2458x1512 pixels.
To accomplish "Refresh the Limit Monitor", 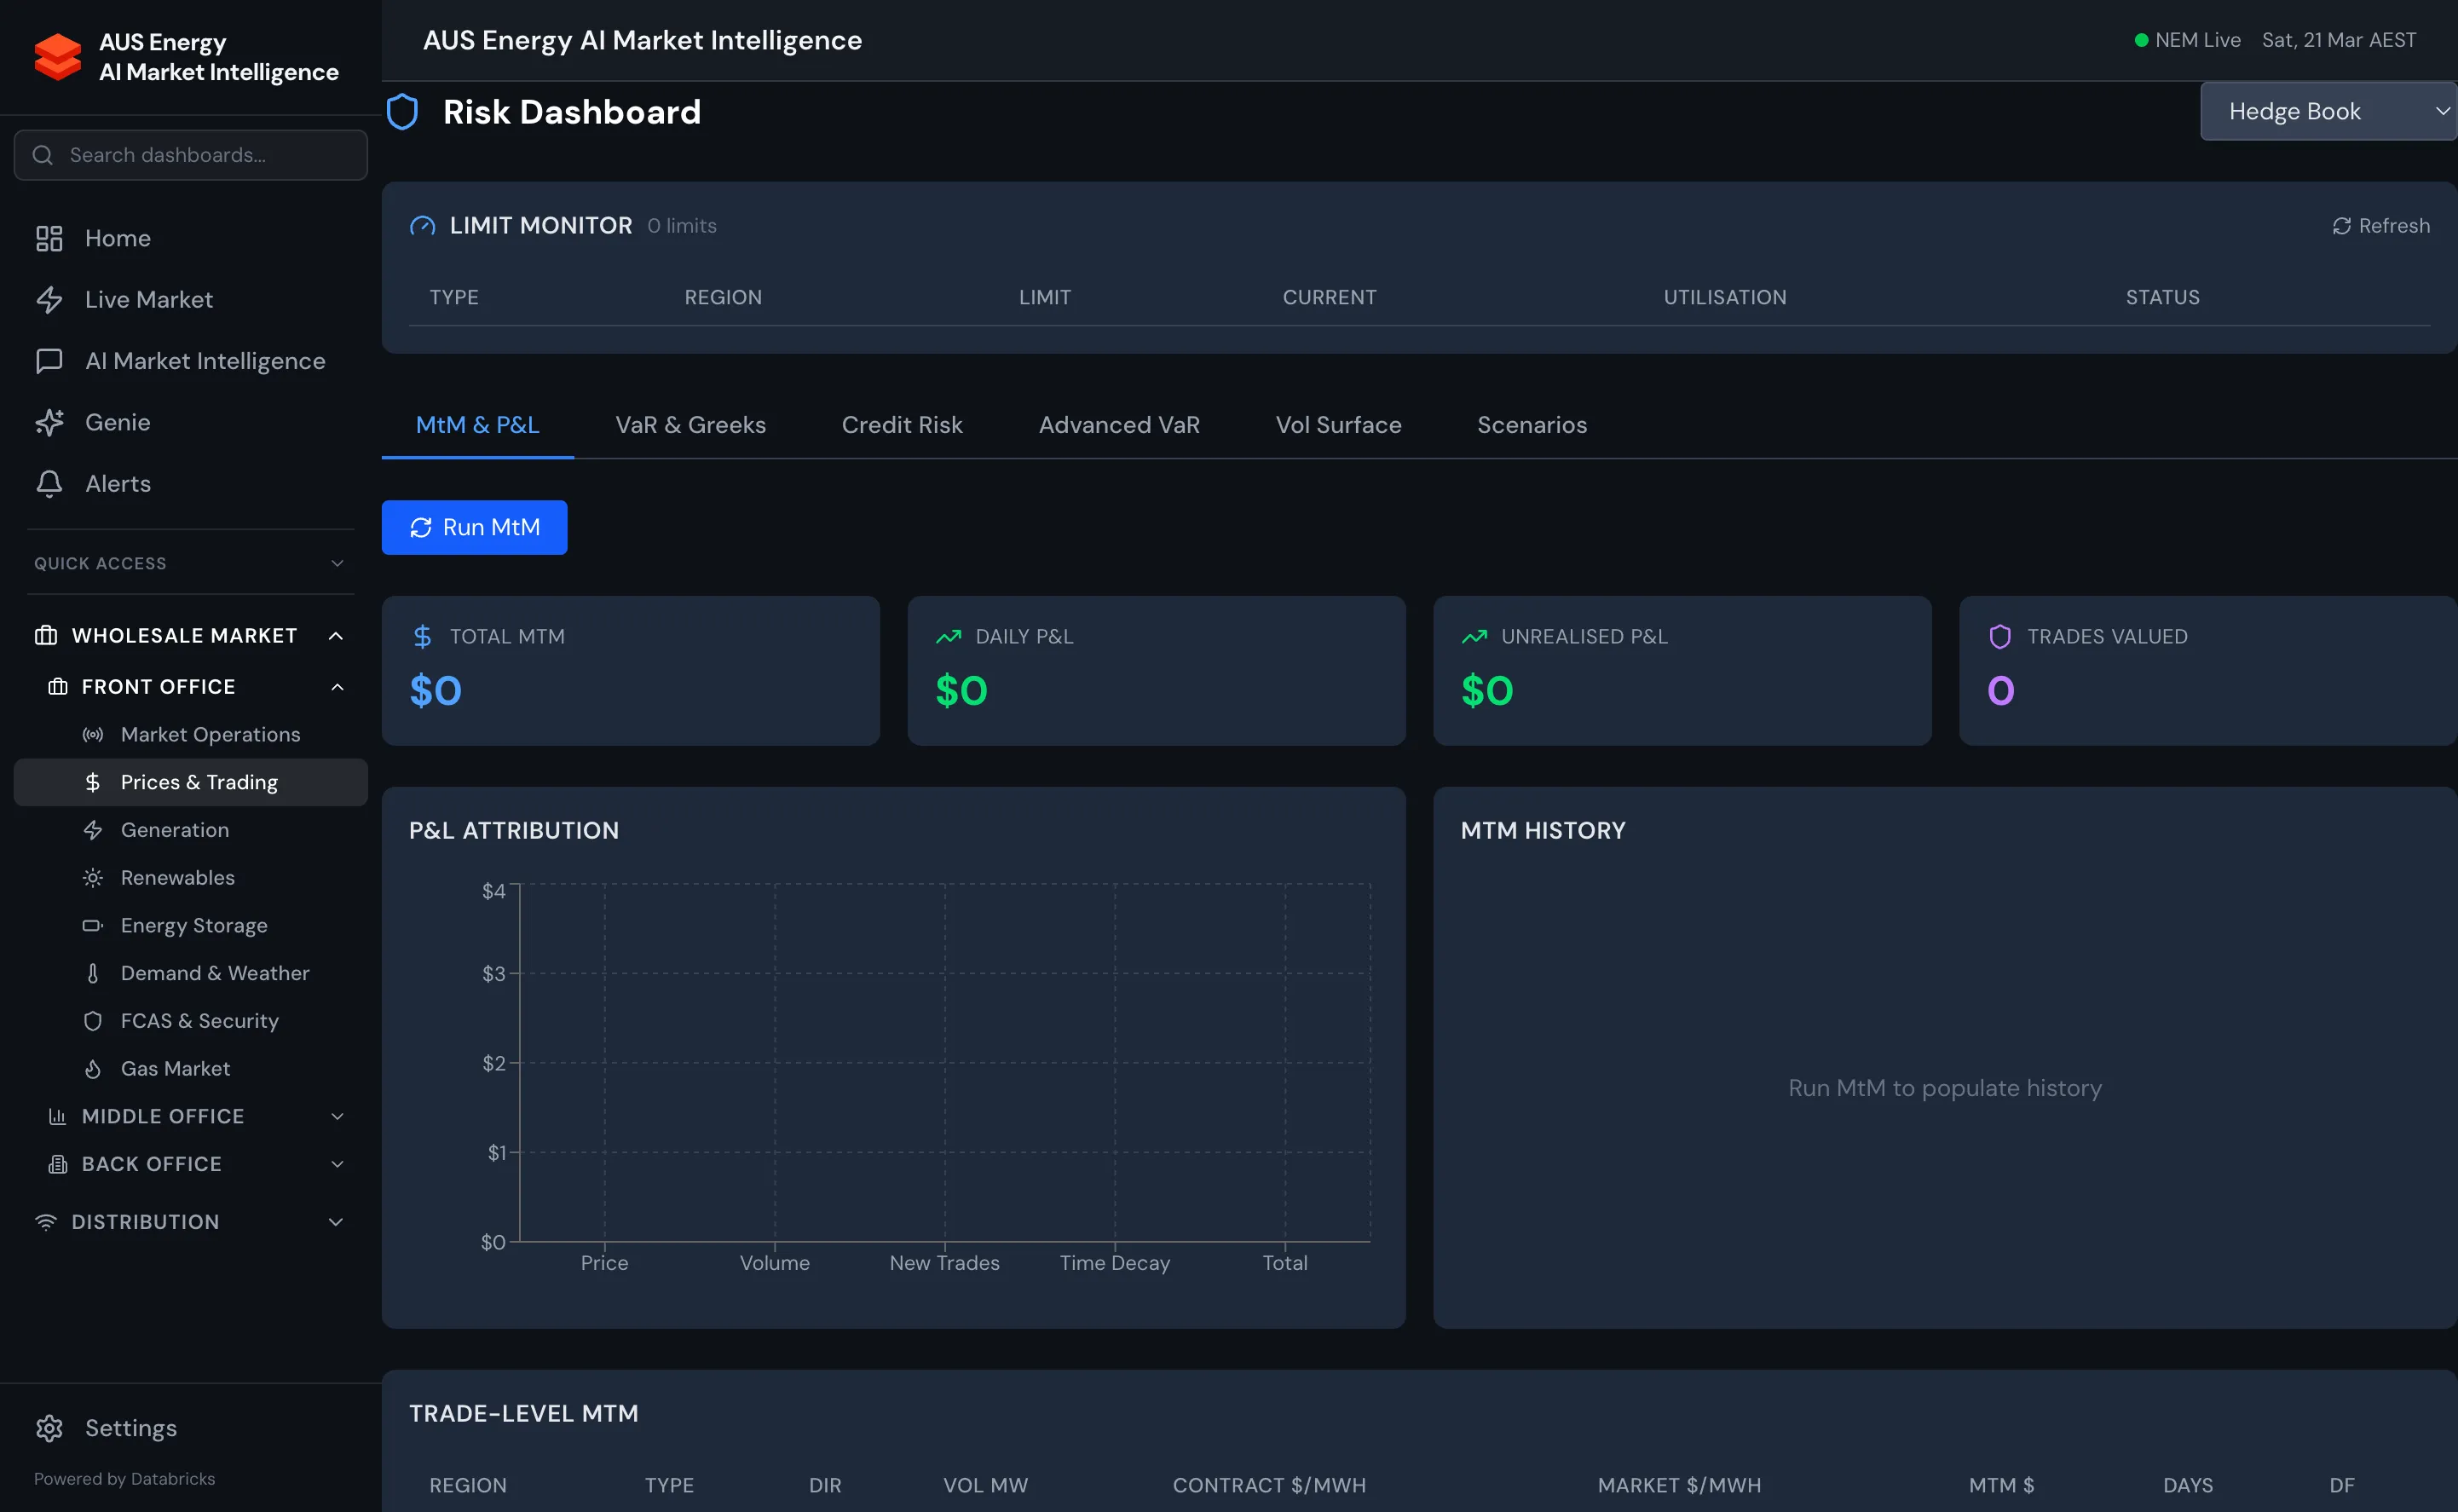I will click(2381, 225).
